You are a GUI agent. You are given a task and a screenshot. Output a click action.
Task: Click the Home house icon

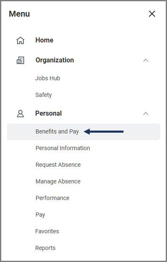(x=20, y=40)
